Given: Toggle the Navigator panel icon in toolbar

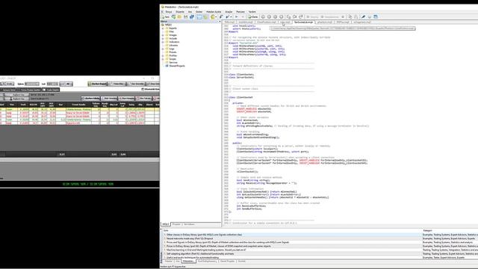Looking at the screenshot, I should click(199, 17).
